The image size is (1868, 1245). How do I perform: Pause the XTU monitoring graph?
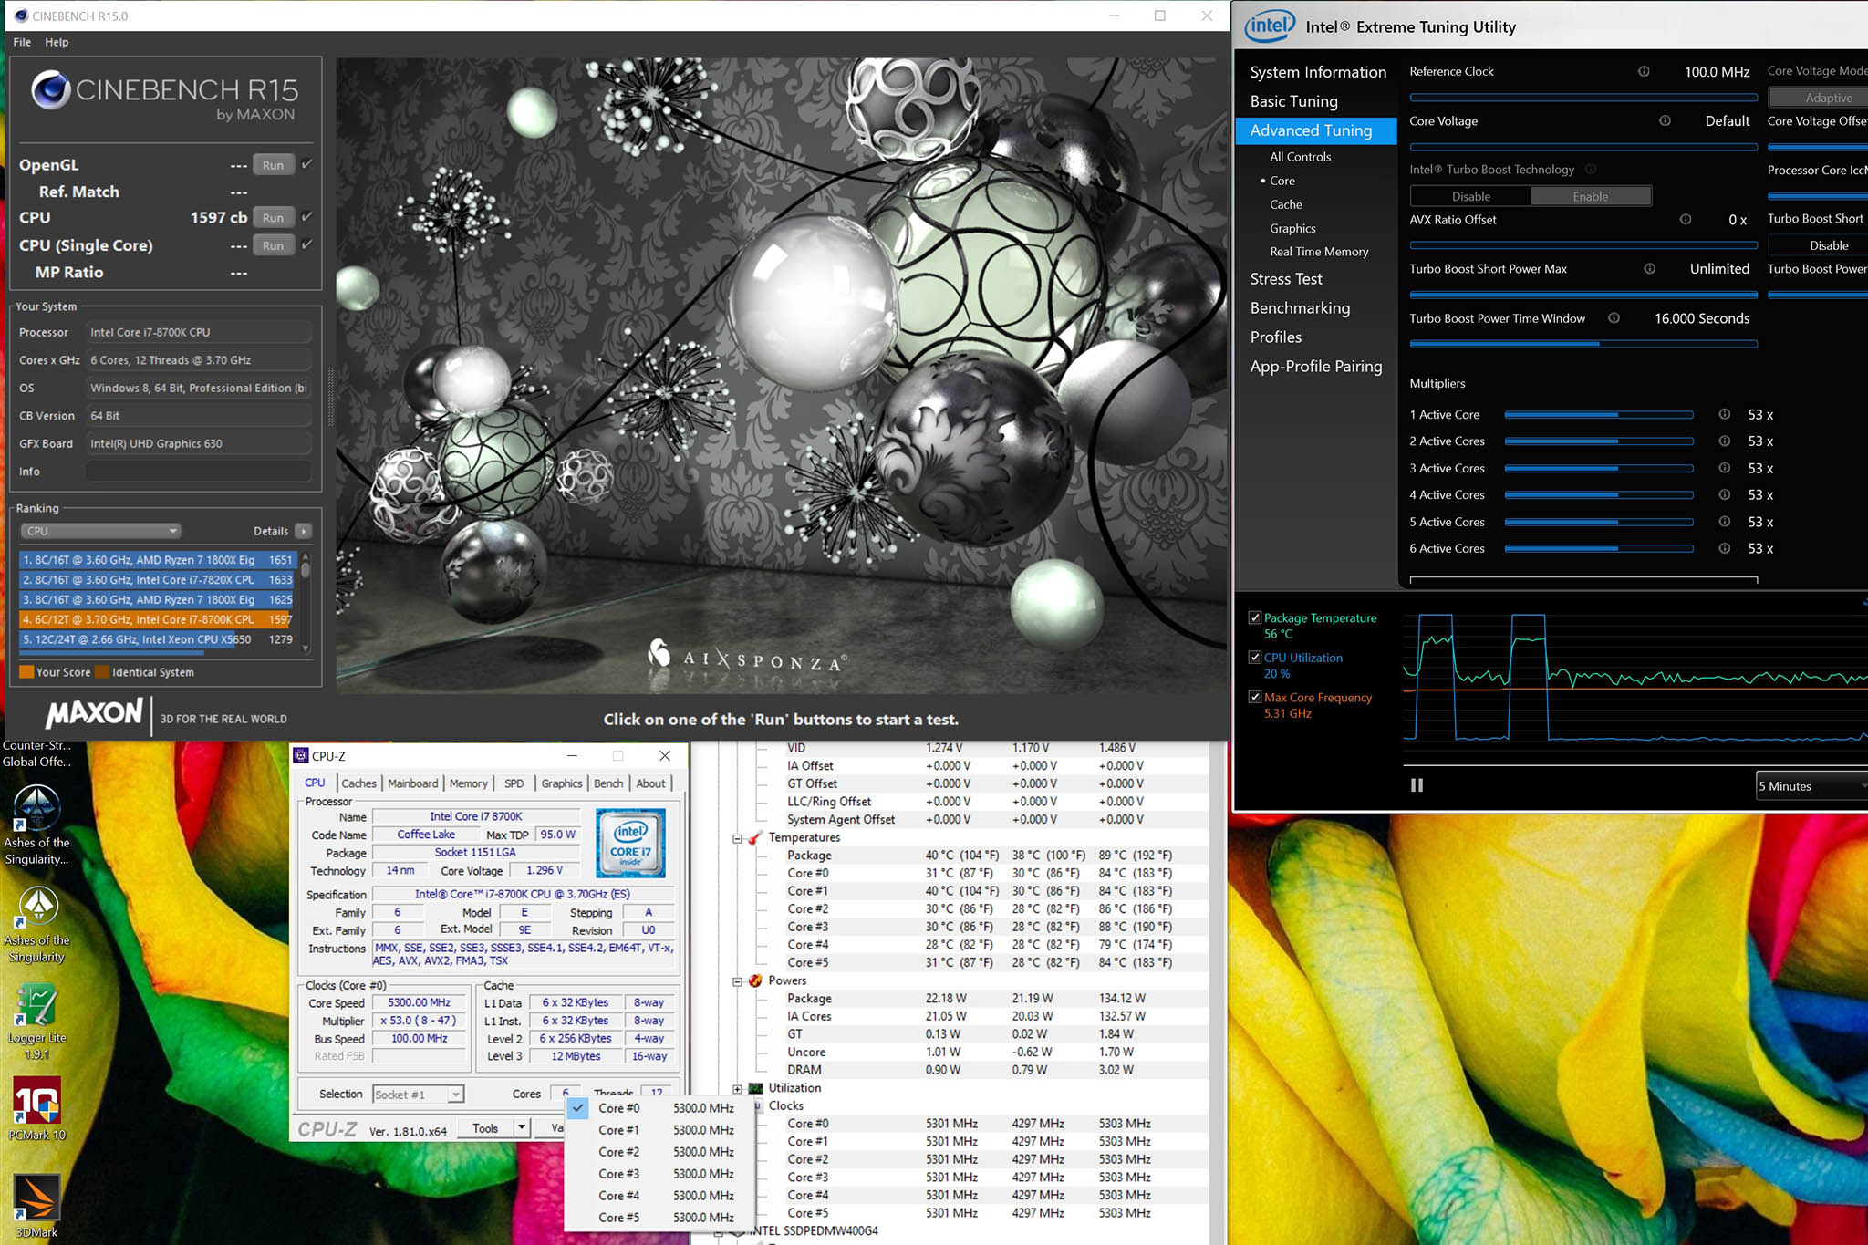[1417, 785]
